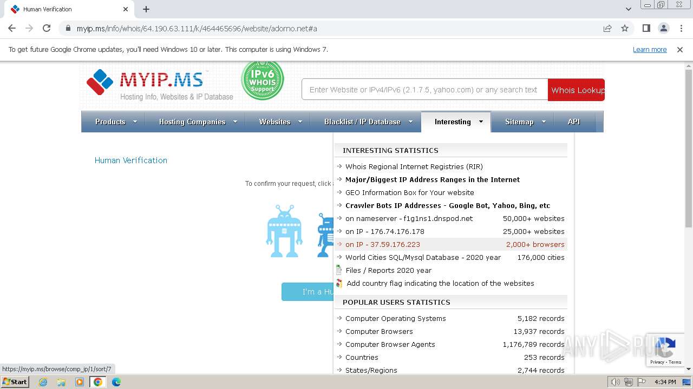Click the 4:34 PM taskbar clock
The width and height of the screenshot is (693, 389).
point(665,382)
